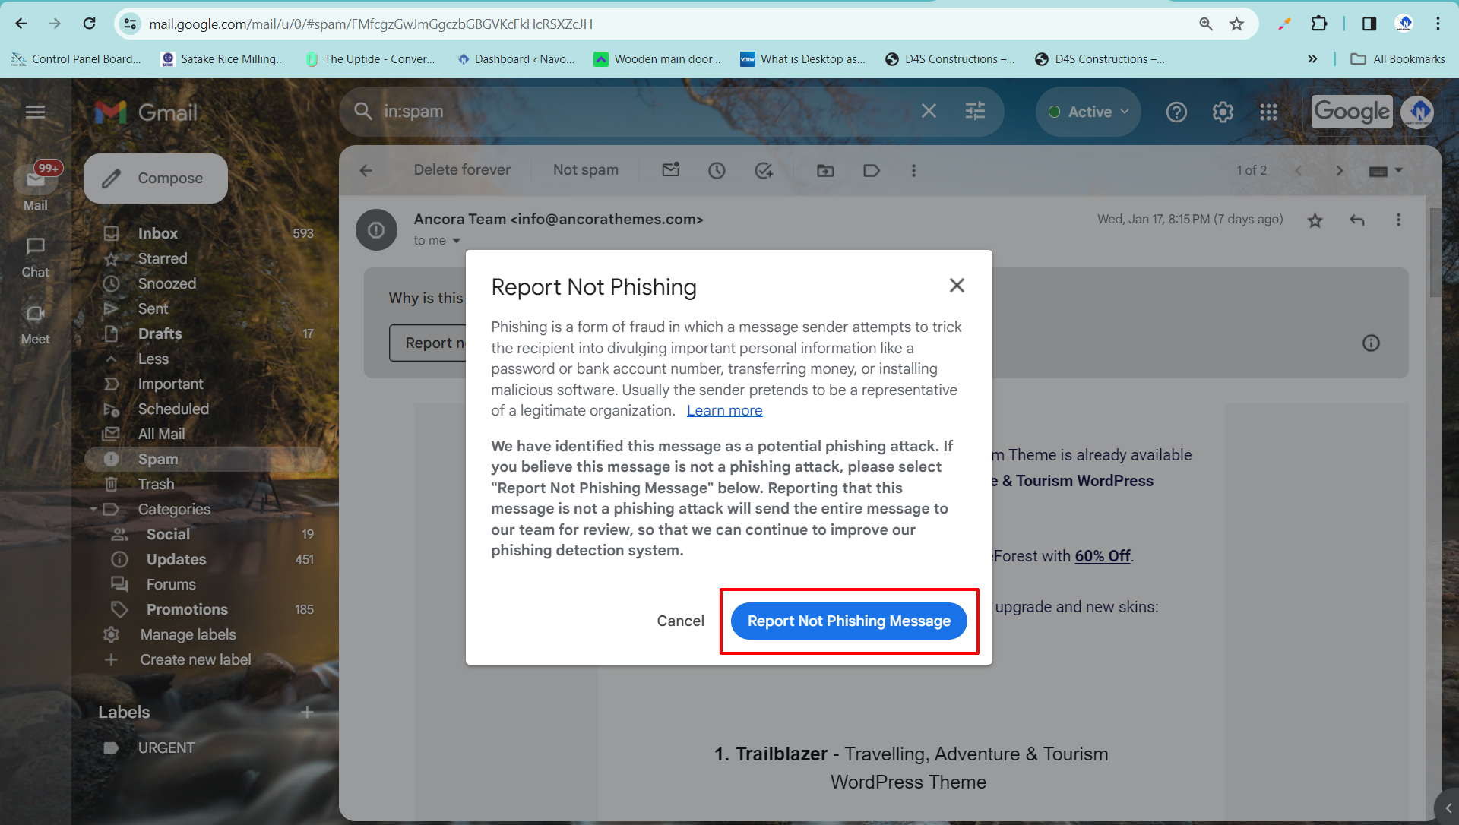
Task: Click the Labels tag icon in toolbar
Action: point(872,170)
